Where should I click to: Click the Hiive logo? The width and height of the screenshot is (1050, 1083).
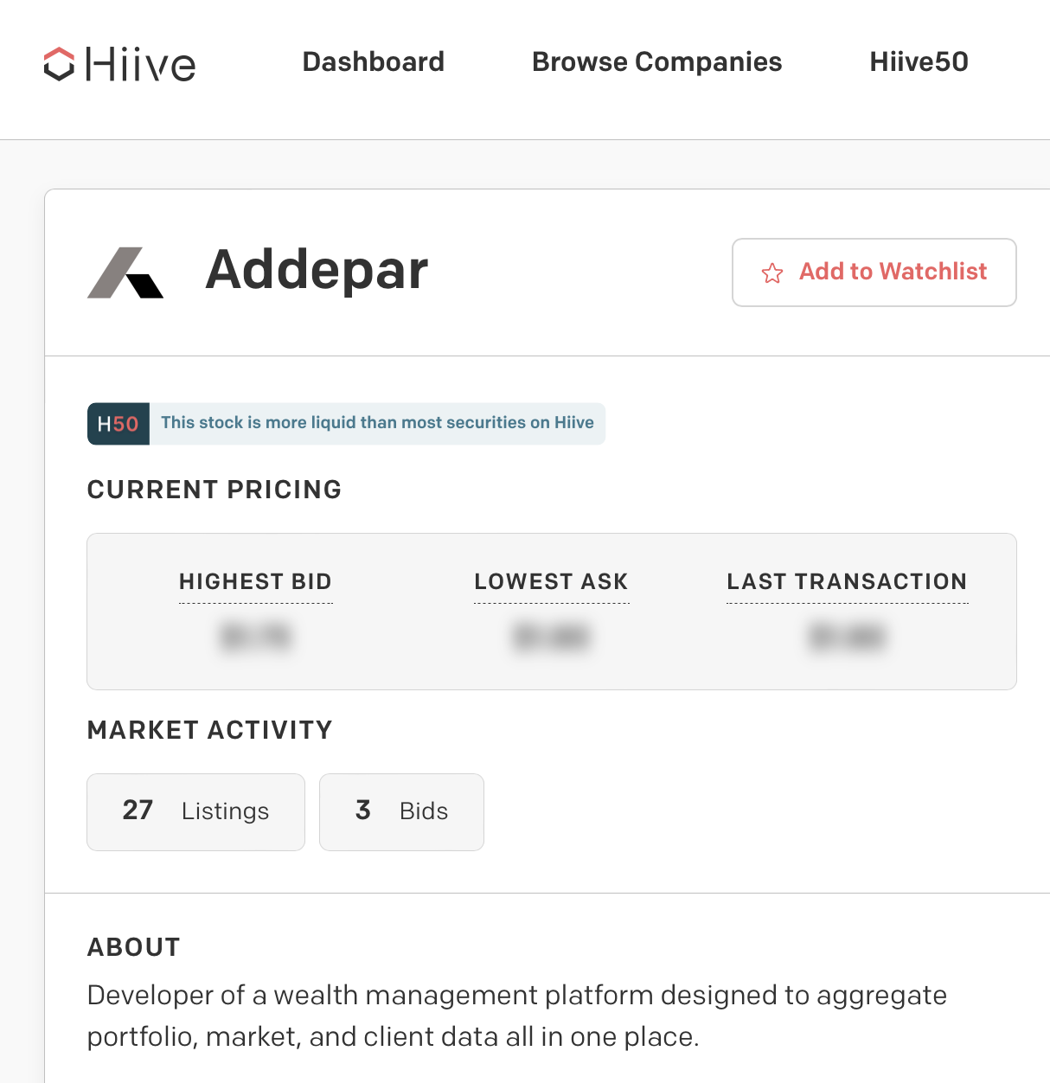click(x=119, y=64)
